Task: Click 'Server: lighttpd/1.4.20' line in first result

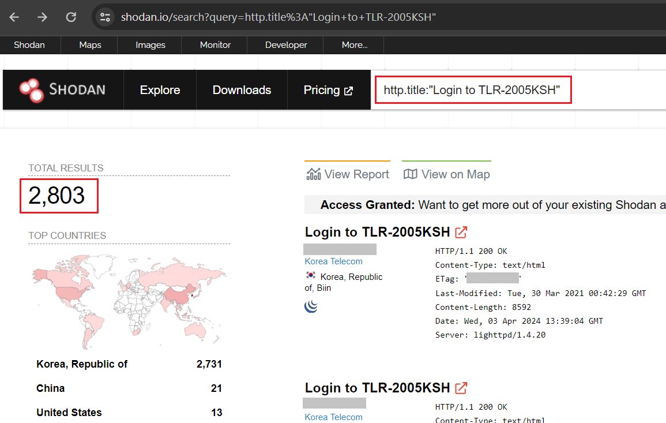Action: pos(490,335)
